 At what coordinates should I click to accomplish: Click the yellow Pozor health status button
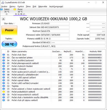click(9, 30)
